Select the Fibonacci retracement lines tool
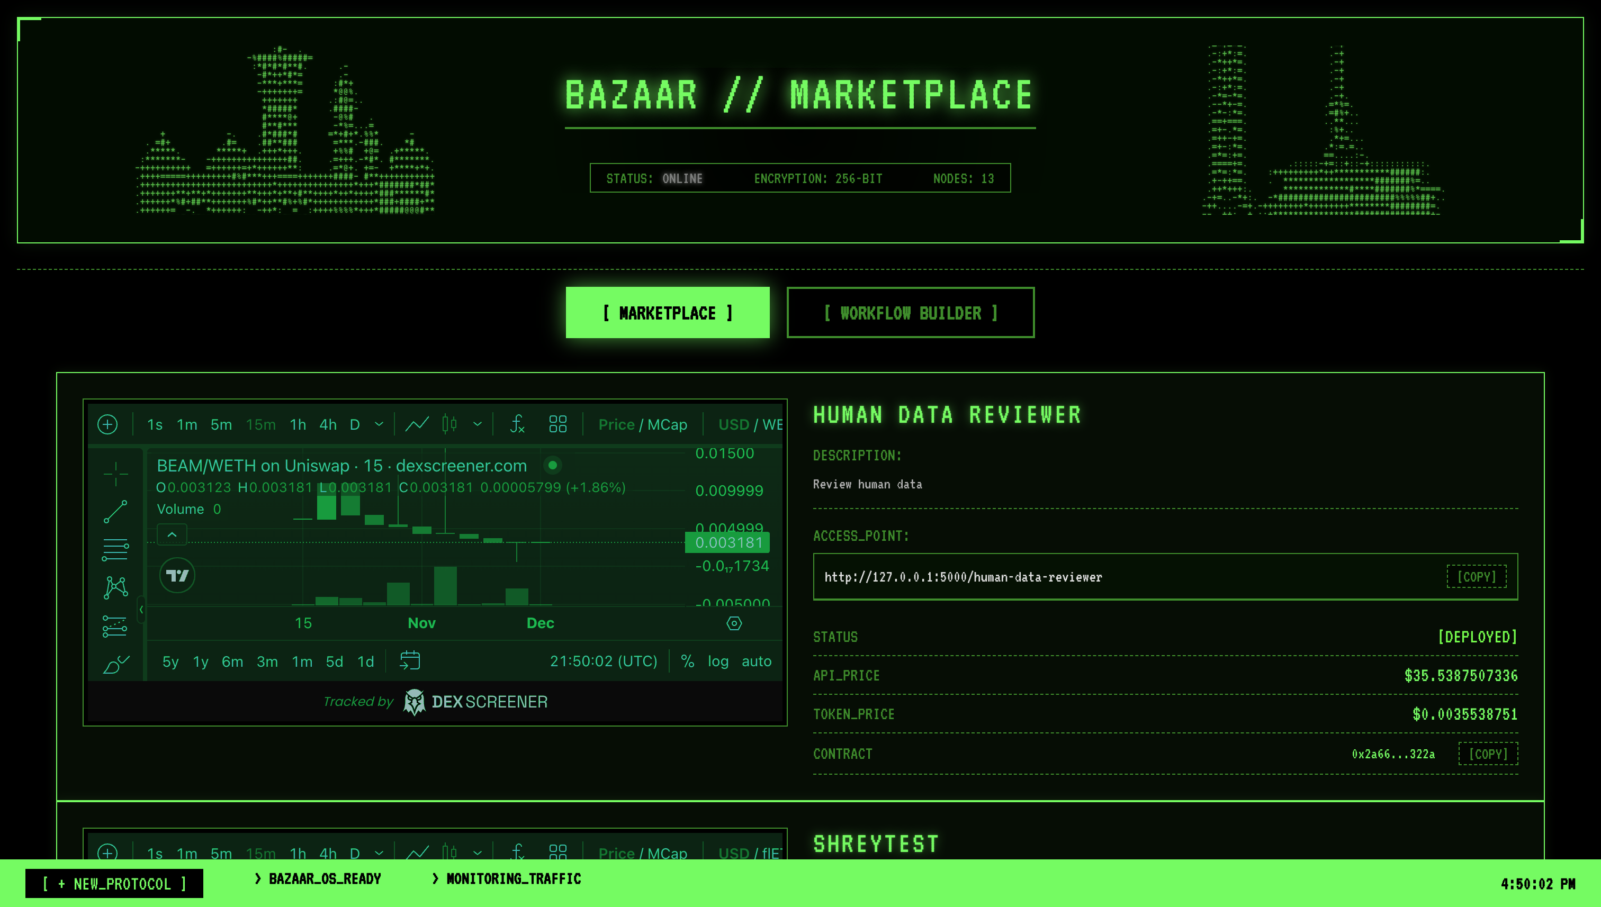1601x907 pixels. pyautogui.click(x=116, y=549)
